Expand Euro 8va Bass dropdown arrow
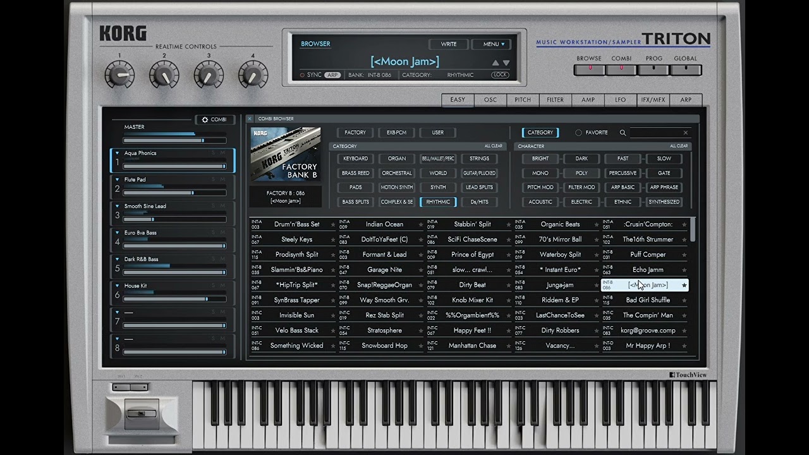The height and width of the screenshot is (455, 809). pos(117,233)
